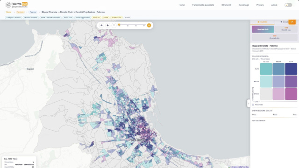Open the About page
Image resolution: width=299 pixels, height=168 pixels.
274,5
